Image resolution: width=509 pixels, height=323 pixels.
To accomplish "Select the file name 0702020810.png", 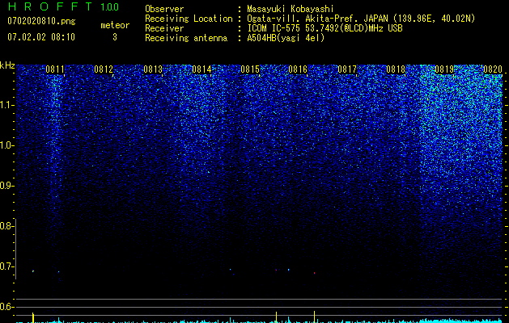I will 41,22.
